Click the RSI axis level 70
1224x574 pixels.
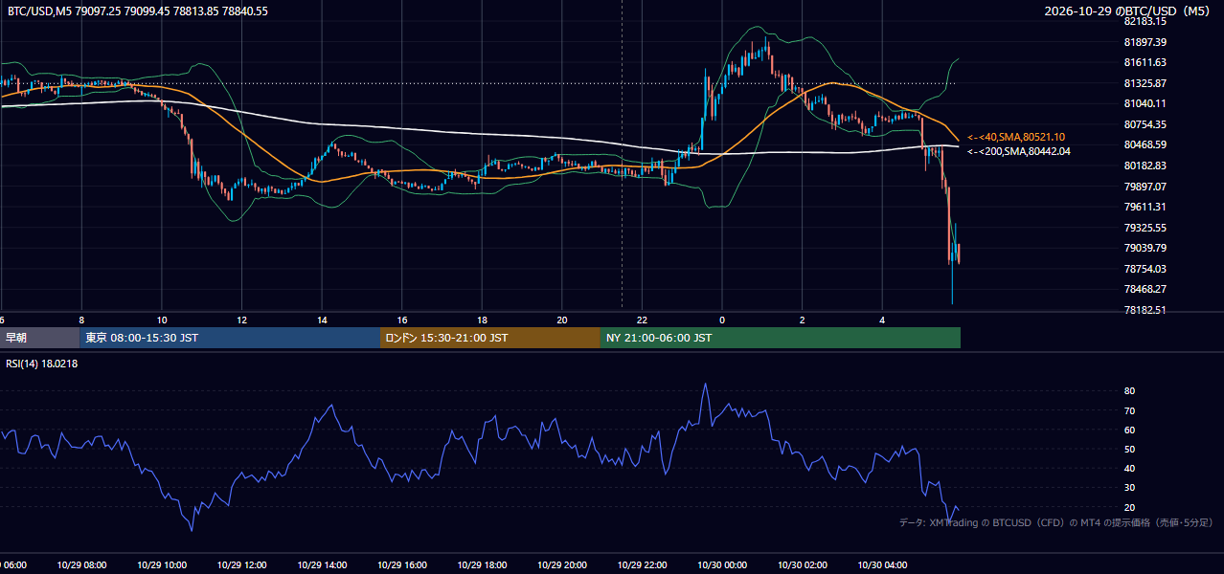(1129, 410)
